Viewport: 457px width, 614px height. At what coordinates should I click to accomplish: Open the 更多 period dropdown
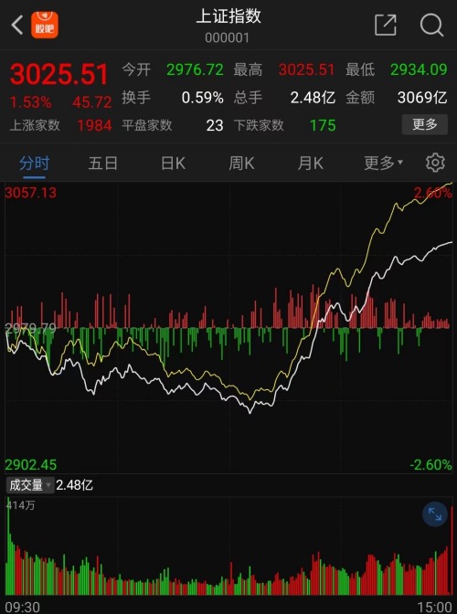pyautogui.click(x=383, y=163)
